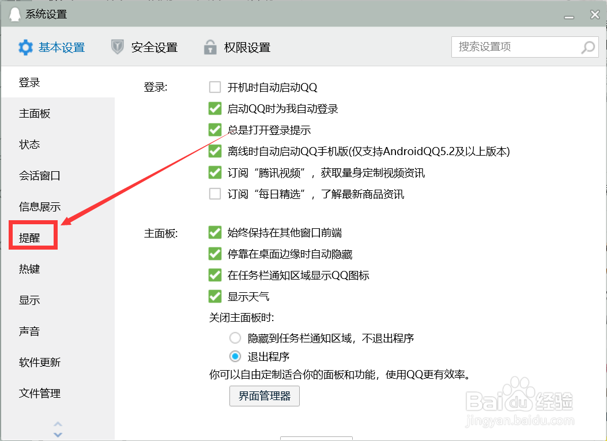Screen dimensions: 607x441
Task: Select 声音 in the sidebar
Action: pos(58,331)
